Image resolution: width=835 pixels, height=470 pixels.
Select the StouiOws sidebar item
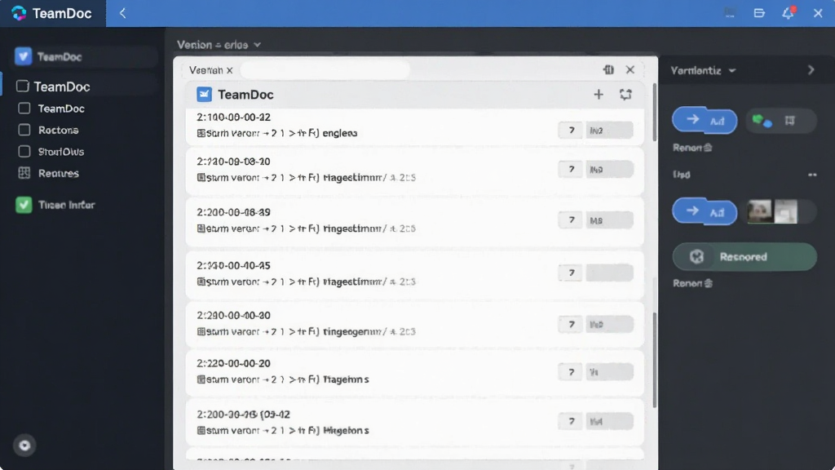pyautogui.click(x=60, y=151)
